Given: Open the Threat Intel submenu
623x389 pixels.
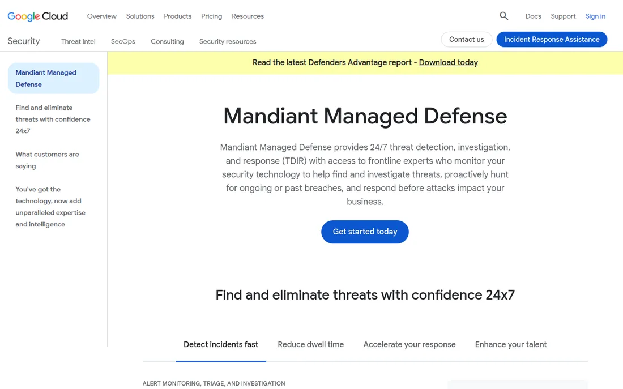Looking at the screenshot, I should [78, 41].
